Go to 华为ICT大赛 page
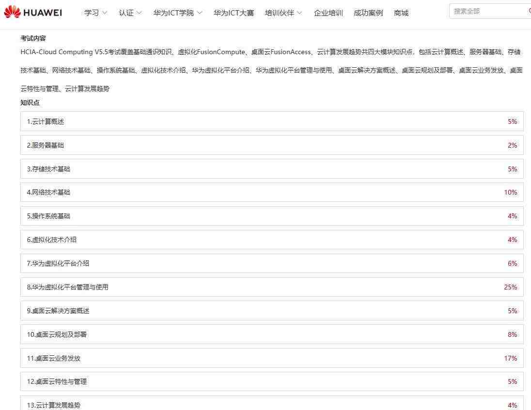Image resolution: width=531 pixels, height=410 pixels. click(x=234, y=13)
